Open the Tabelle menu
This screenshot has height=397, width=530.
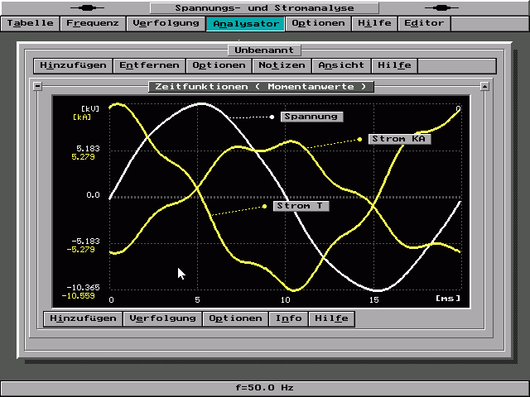point(31,23)
